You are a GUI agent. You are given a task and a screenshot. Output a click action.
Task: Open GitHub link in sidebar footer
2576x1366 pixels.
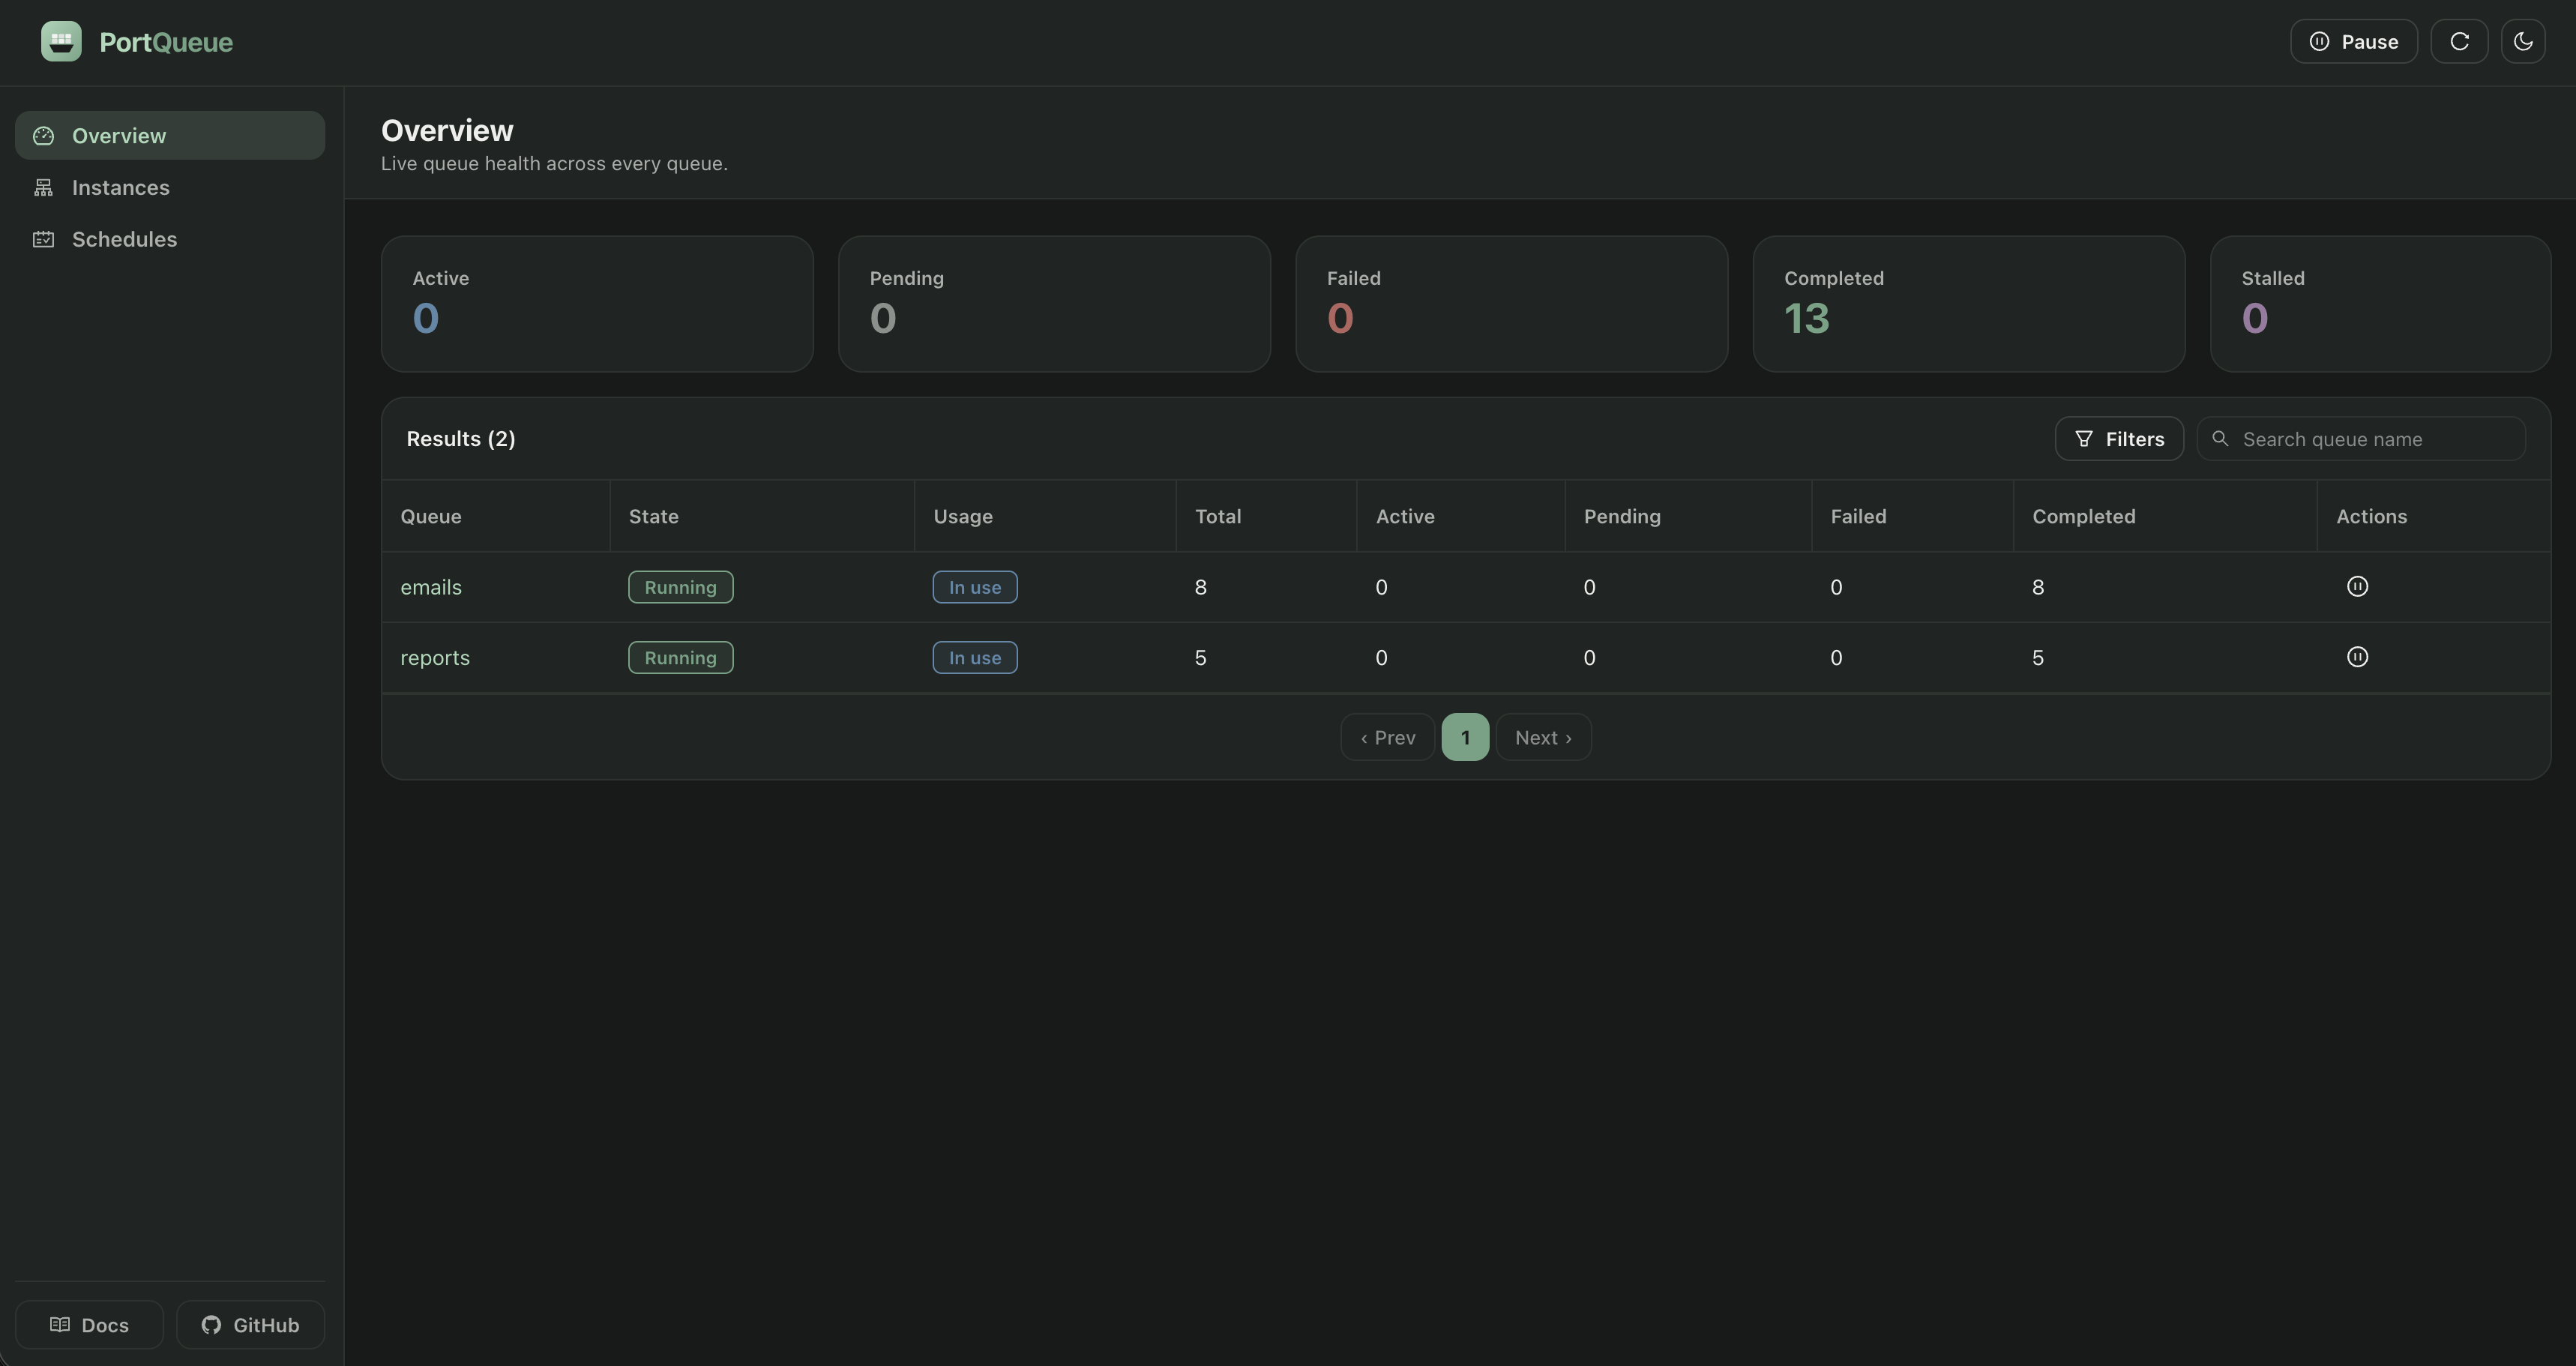tap(250, 1325)
